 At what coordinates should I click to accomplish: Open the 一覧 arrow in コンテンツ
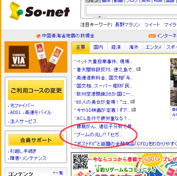(58, 173)
